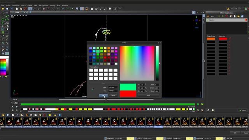The width and height of the screenshot is (249, 140).
Task: Click the save icon in the top toolbar
Action: (x=7, y=9)
